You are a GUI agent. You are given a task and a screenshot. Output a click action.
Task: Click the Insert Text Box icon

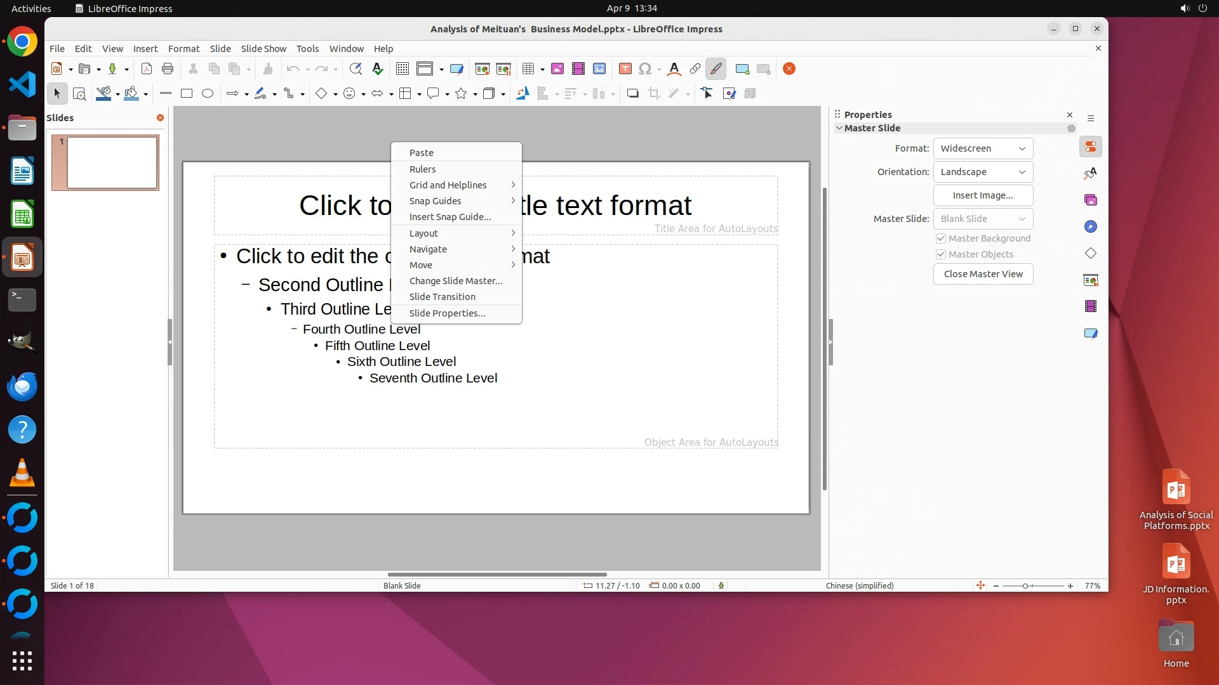coord(625,69)
